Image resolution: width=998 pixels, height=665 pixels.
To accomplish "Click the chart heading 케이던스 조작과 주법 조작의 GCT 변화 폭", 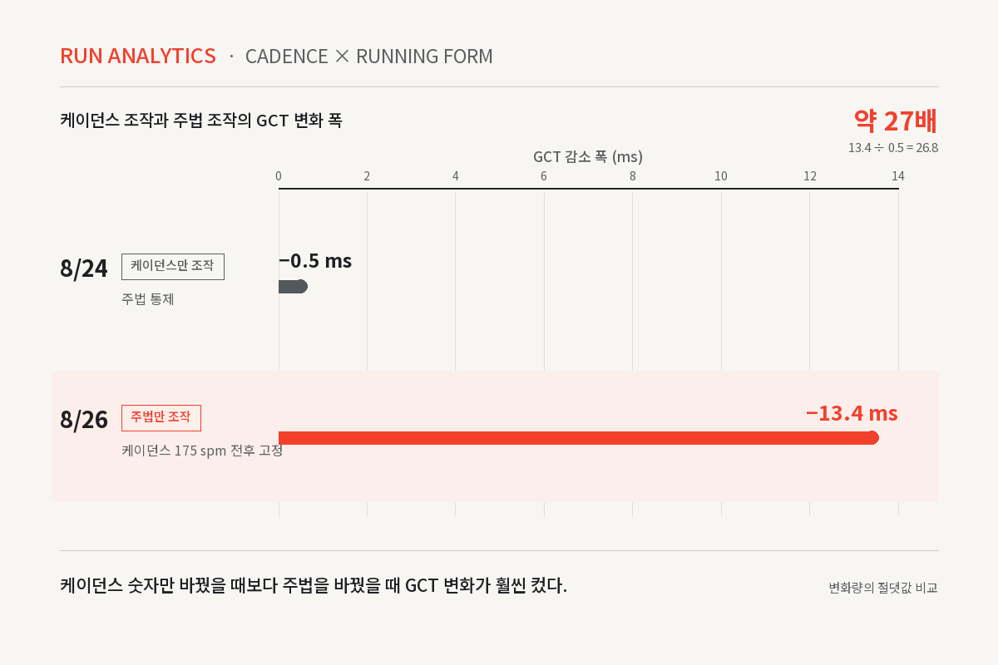I will point(201,121).
